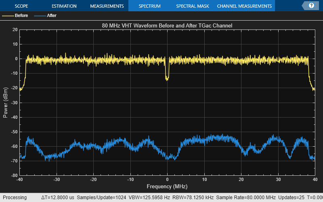Click the Processing status indicator

[x=15, y=198]
